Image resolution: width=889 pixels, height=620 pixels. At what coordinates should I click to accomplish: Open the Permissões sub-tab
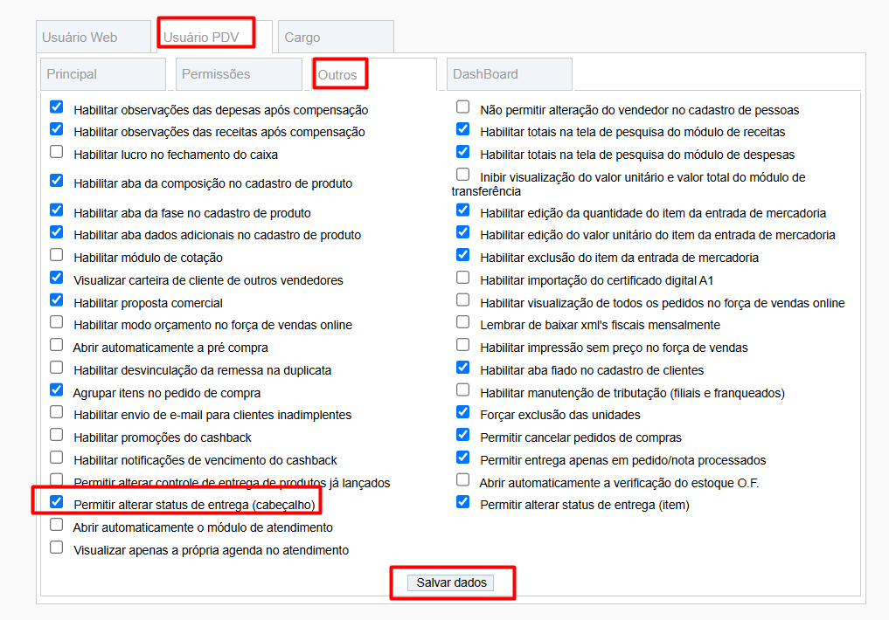tap(239, 74)
